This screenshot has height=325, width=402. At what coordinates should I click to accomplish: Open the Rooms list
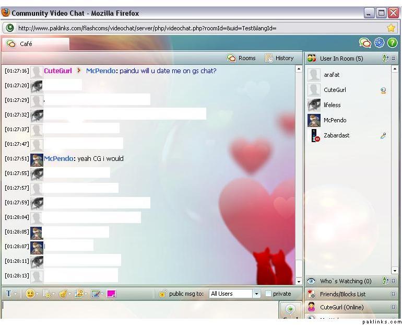pos(241,58)
